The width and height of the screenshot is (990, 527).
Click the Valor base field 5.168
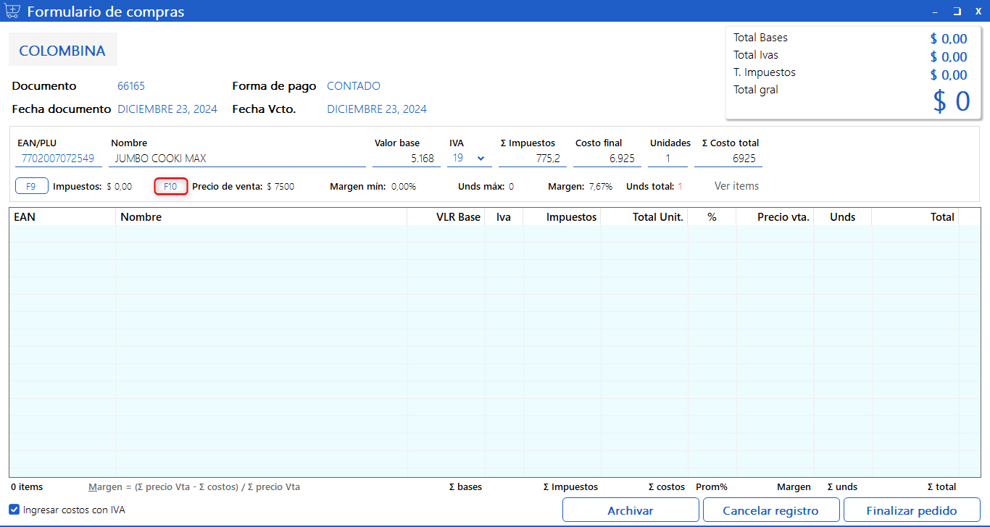point(406,159)
